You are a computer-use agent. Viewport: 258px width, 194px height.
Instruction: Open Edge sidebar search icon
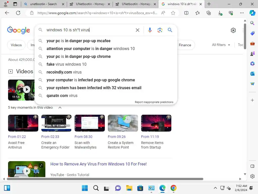click(252, 23)
